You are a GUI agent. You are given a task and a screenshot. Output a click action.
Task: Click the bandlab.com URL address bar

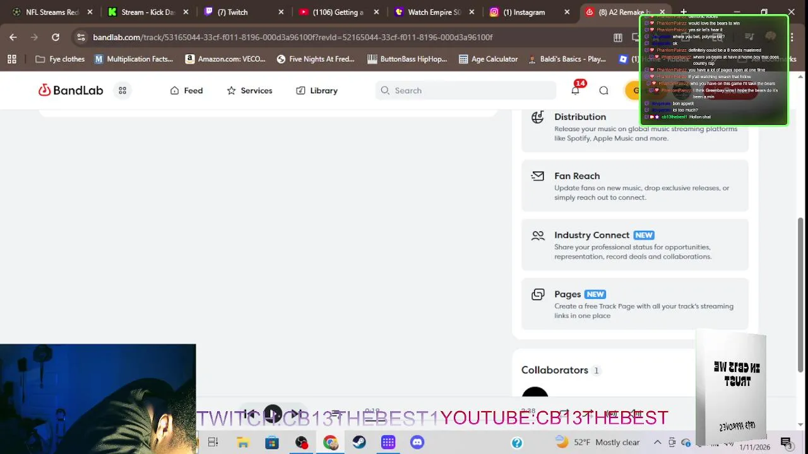click(292, 37)
